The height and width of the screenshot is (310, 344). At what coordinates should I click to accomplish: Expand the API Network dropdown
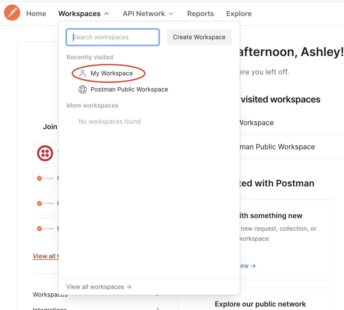click(x=148, y=14)
